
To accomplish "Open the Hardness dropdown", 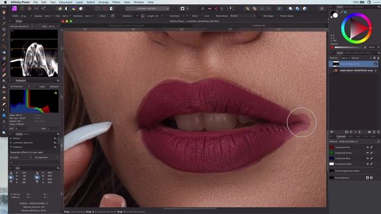I will [93, 16].
